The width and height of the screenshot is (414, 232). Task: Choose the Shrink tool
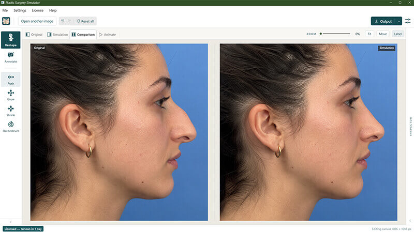[x=10, y=111]
